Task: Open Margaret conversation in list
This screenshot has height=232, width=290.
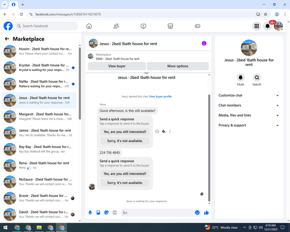Action: click(x=39, y=117)
